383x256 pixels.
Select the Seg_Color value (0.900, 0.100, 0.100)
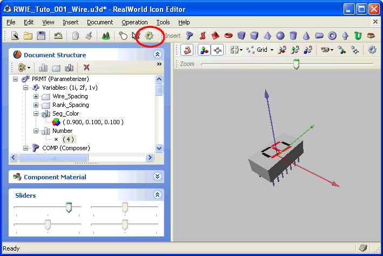coord(93,122)
